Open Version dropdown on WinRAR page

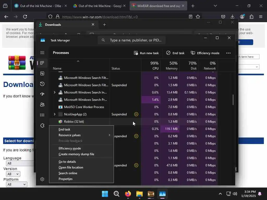coord(13,174)
